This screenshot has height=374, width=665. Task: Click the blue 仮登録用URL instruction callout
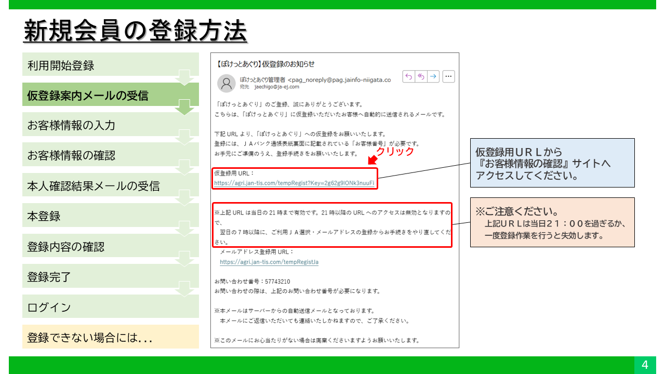(552, 163)
